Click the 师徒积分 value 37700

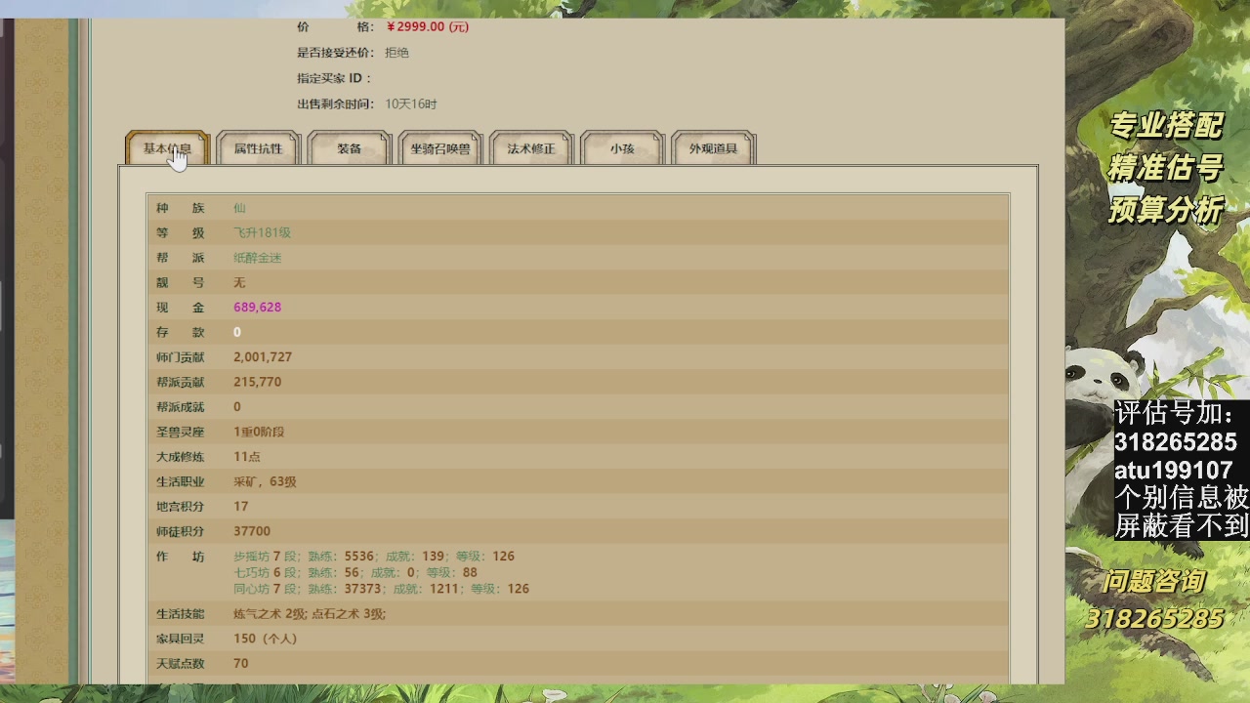pyautogui.click(x=252, y=531)
